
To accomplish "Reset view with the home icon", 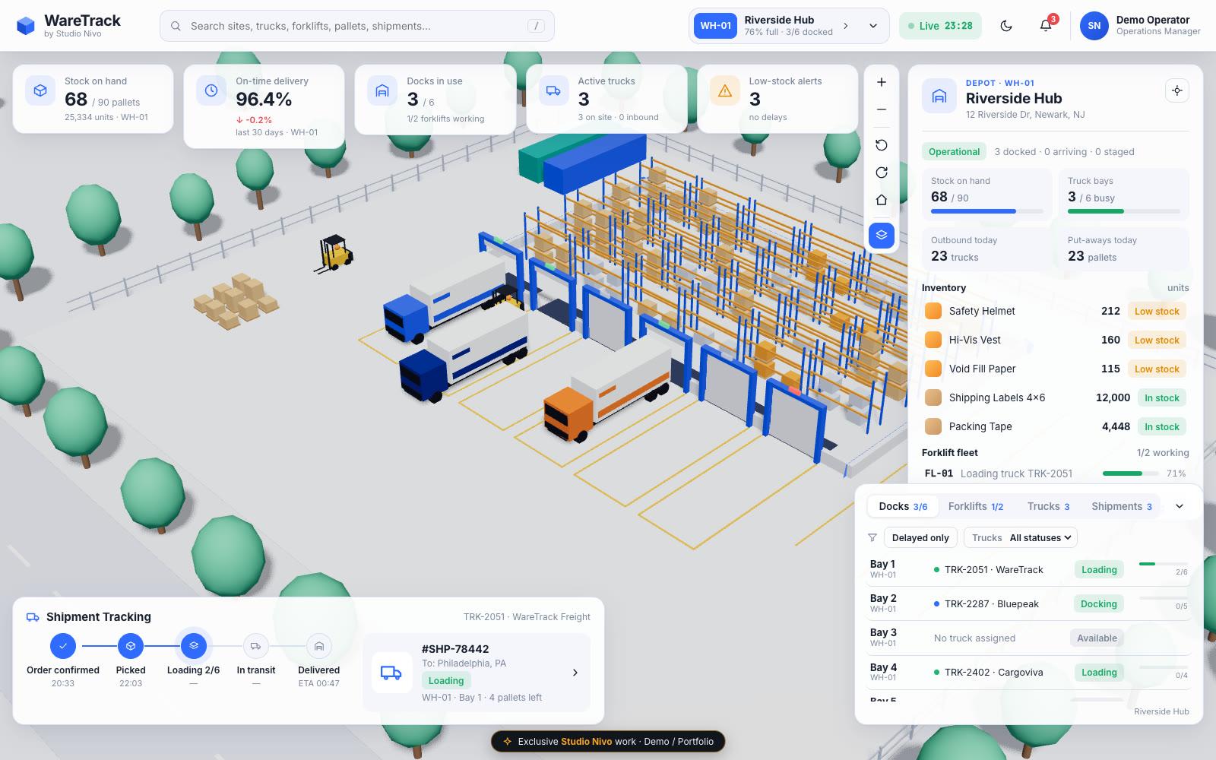I will [882, 200].
